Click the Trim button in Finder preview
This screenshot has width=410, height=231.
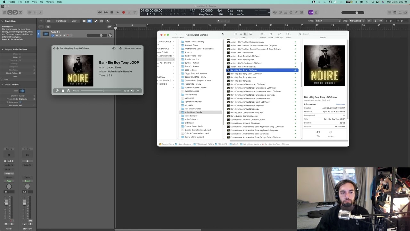pyautogui.click(x=318, y=133)
